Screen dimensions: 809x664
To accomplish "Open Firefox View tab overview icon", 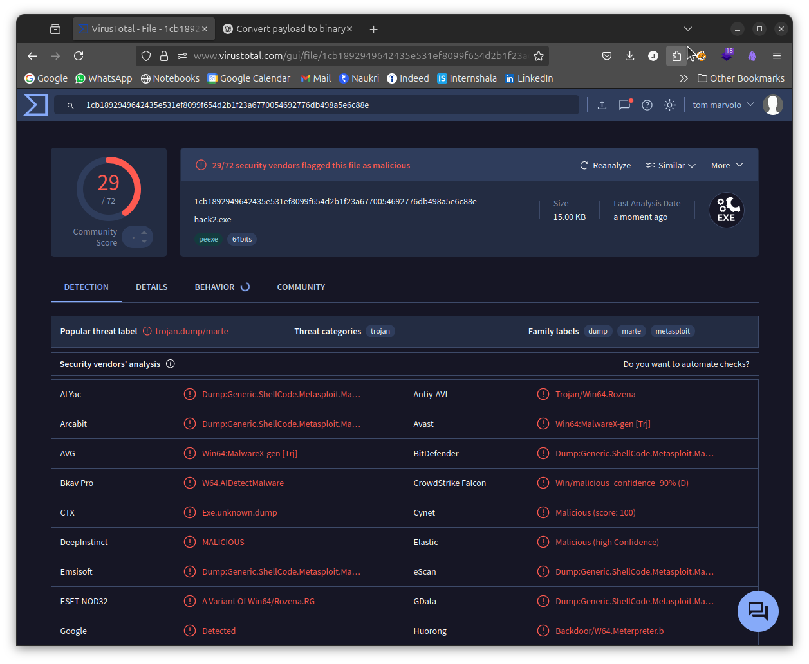I will point(55,29).
